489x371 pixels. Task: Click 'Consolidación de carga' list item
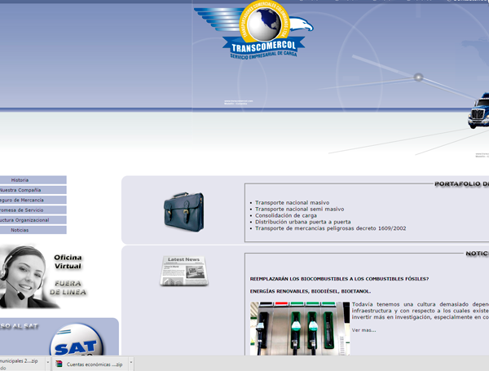pos(286,215)
